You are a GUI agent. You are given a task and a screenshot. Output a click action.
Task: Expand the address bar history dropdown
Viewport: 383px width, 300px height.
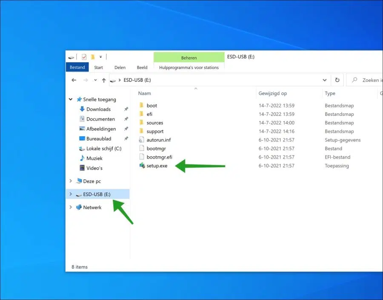pyautogui.click(x=325, y=80)
